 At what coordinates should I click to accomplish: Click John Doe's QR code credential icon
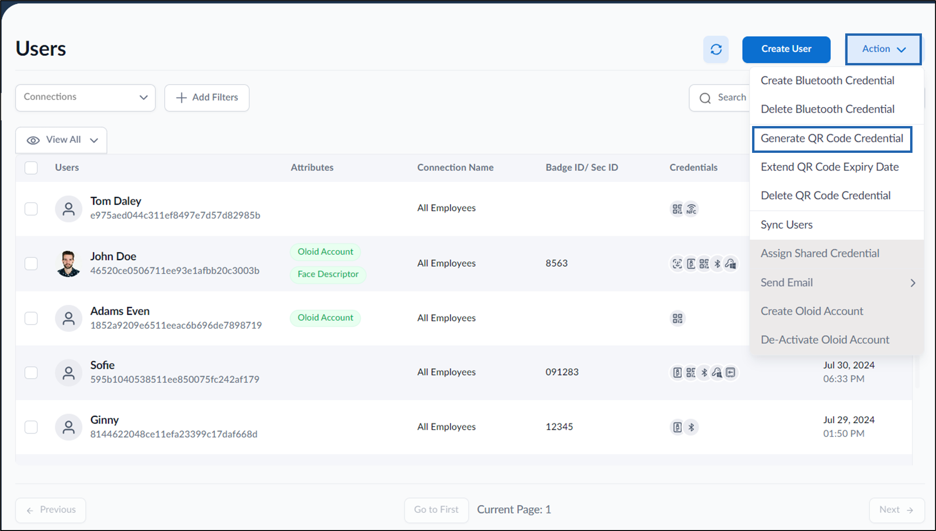[704, 264]
